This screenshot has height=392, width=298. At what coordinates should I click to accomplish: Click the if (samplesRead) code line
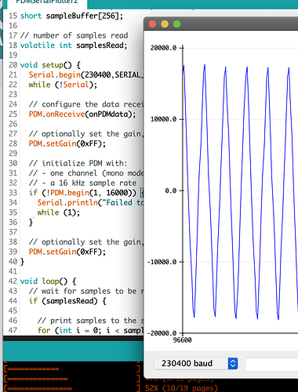click(x=67, y=301)
